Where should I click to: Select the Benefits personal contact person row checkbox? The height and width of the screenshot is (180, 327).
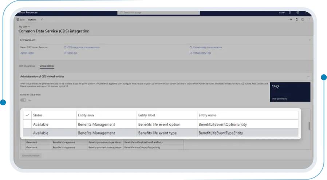pos(23,148)
